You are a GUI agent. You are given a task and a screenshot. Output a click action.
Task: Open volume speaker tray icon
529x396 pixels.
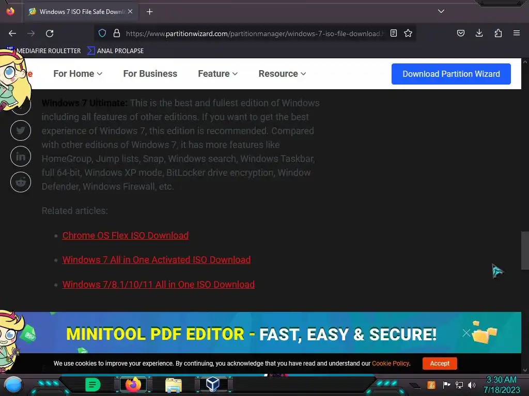click(x=472, y=385)
